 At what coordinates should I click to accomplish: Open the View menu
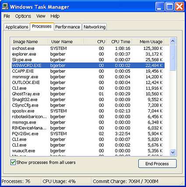pos(41,16)
